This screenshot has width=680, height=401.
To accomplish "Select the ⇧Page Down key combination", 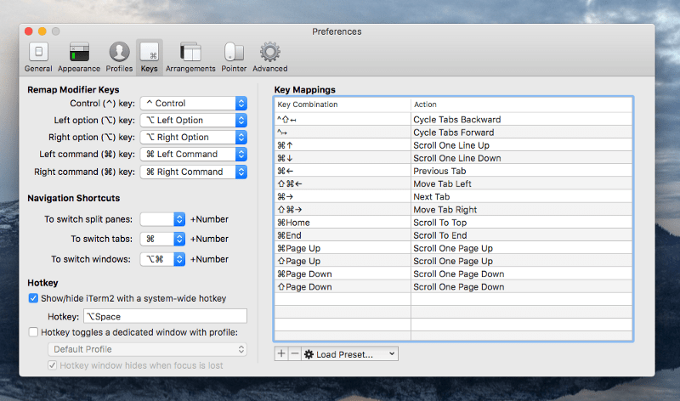I will (x=304, y=286).
